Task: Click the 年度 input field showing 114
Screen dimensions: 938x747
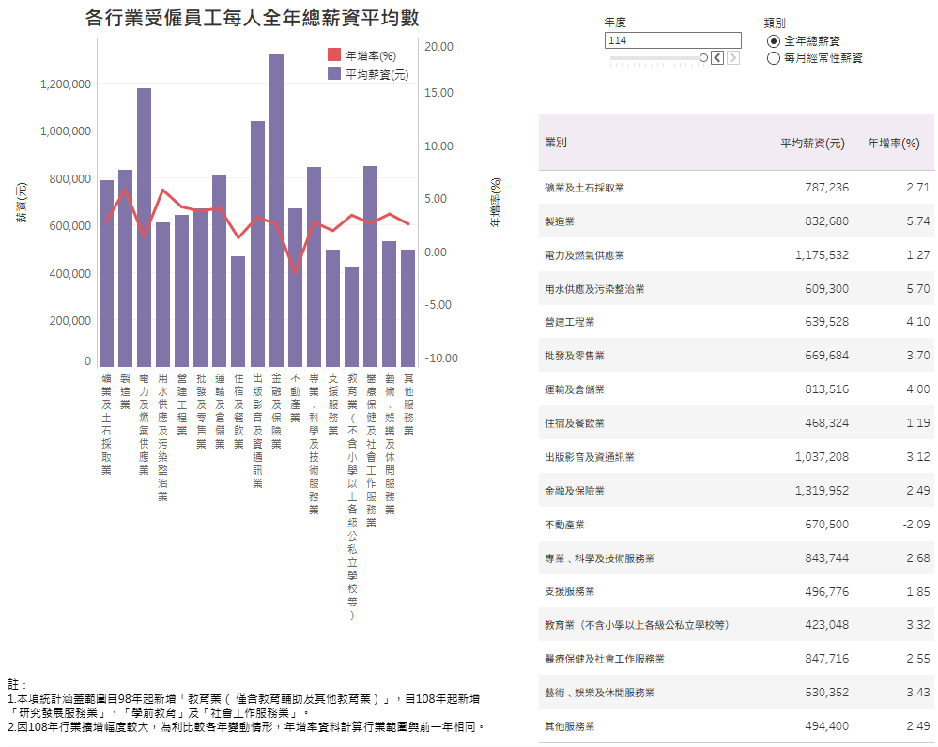Action: [x=672, y=40]
